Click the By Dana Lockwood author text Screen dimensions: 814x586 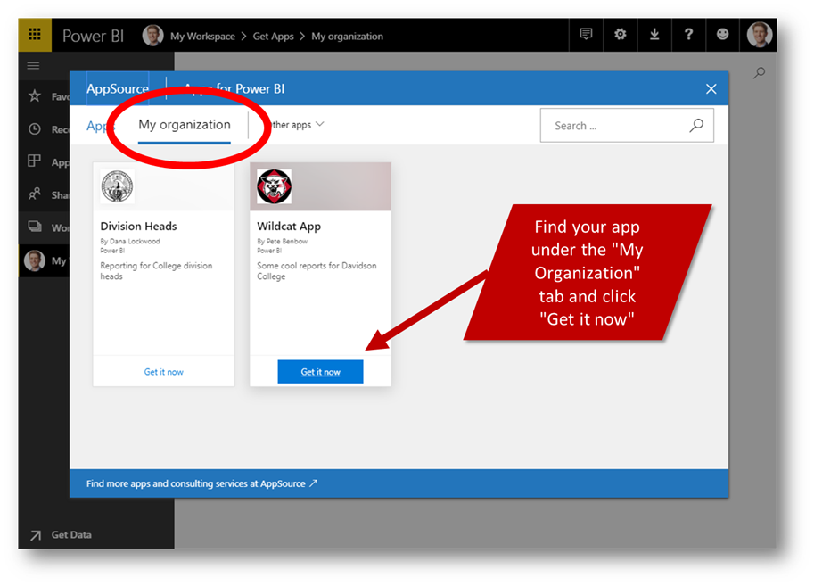pyautogui.click(x=130, y=241)
